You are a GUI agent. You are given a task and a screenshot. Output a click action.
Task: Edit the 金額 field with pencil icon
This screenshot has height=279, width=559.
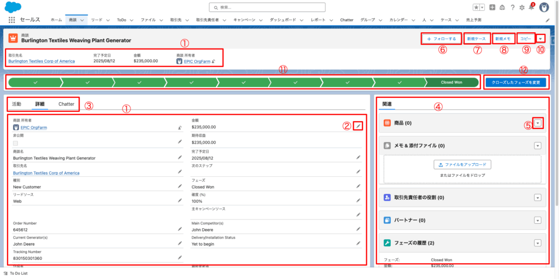pyautogui.click(x=358, y=126)
